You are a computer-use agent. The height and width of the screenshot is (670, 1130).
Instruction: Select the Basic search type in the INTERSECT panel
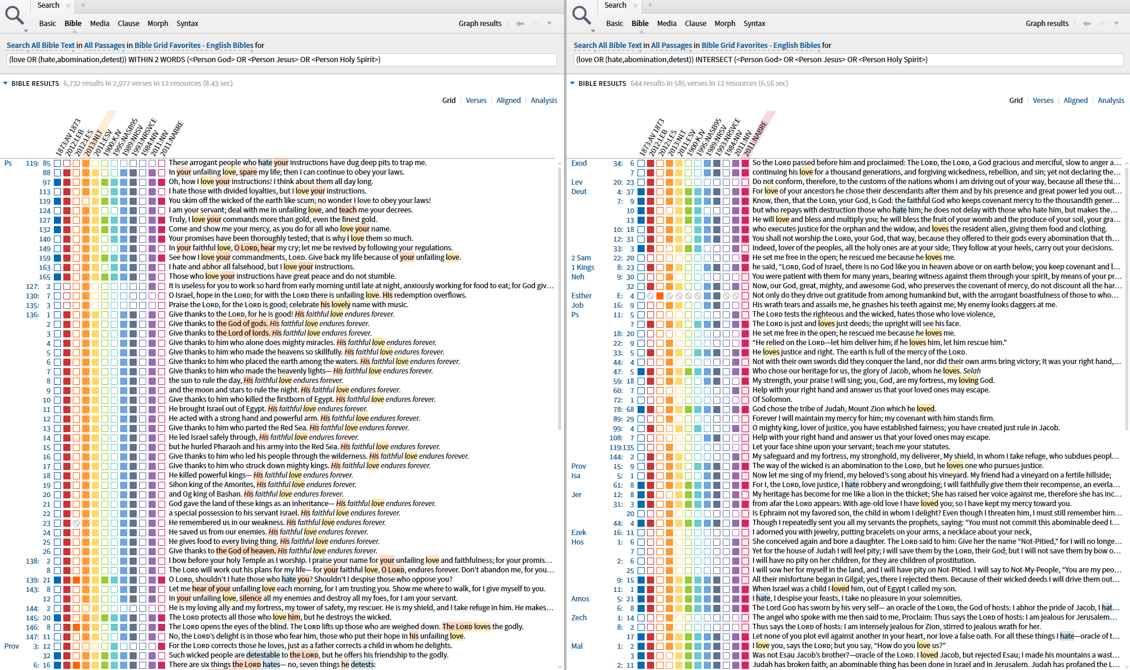(614, 24)
